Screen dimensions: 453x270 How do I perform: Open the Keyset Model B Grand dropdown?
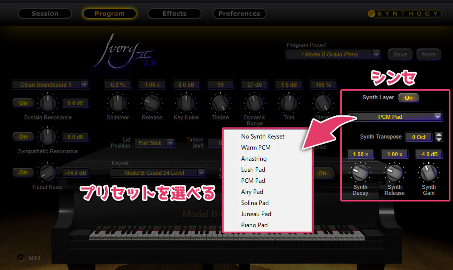158,173
